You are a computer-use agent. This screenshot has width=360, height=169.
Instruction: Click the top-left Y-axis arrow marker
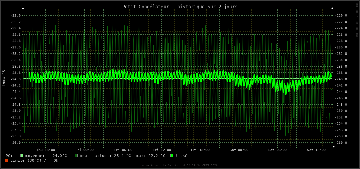[x=23, y=8]
